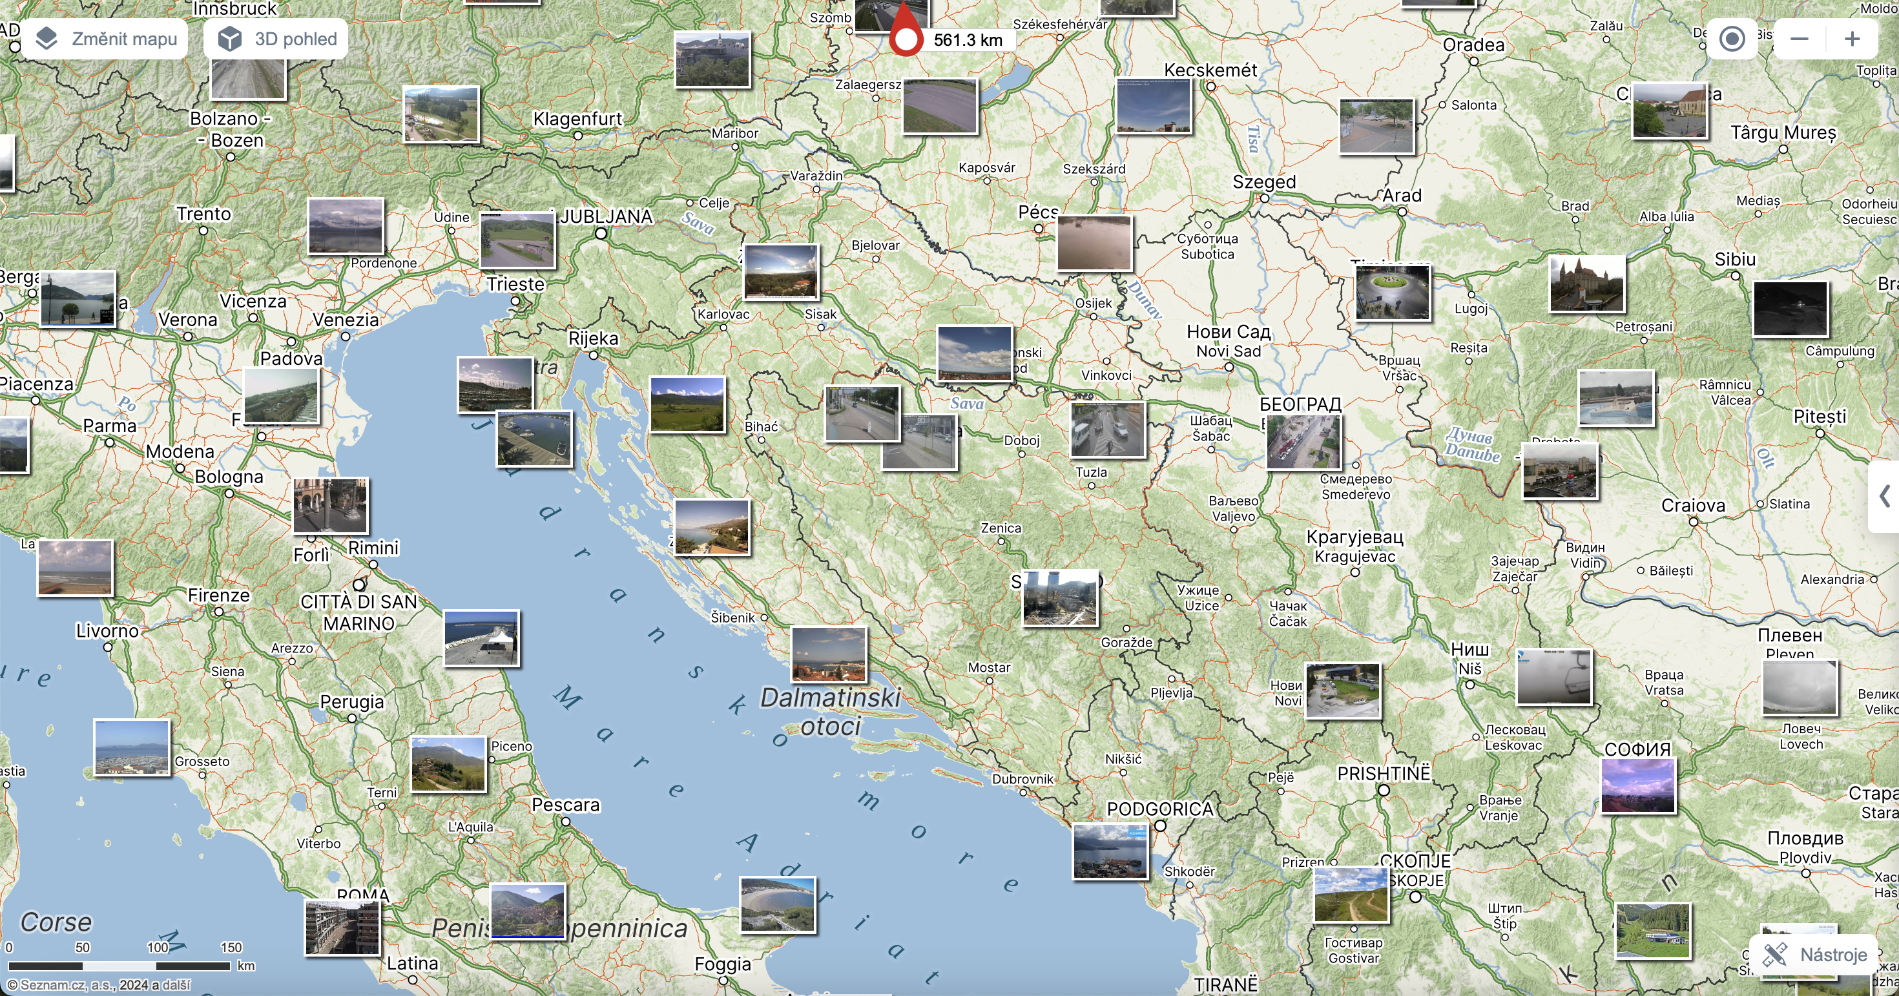Open the Změnit mapu layer switcher
The height and width of the screenshot is (996, 1899).
coord(105,39)
